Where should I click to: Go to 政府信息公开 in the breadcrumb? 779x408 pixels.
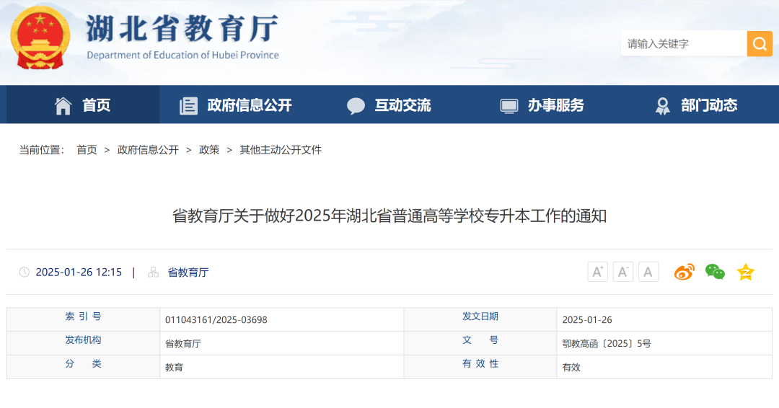click(x=148, y=150)
